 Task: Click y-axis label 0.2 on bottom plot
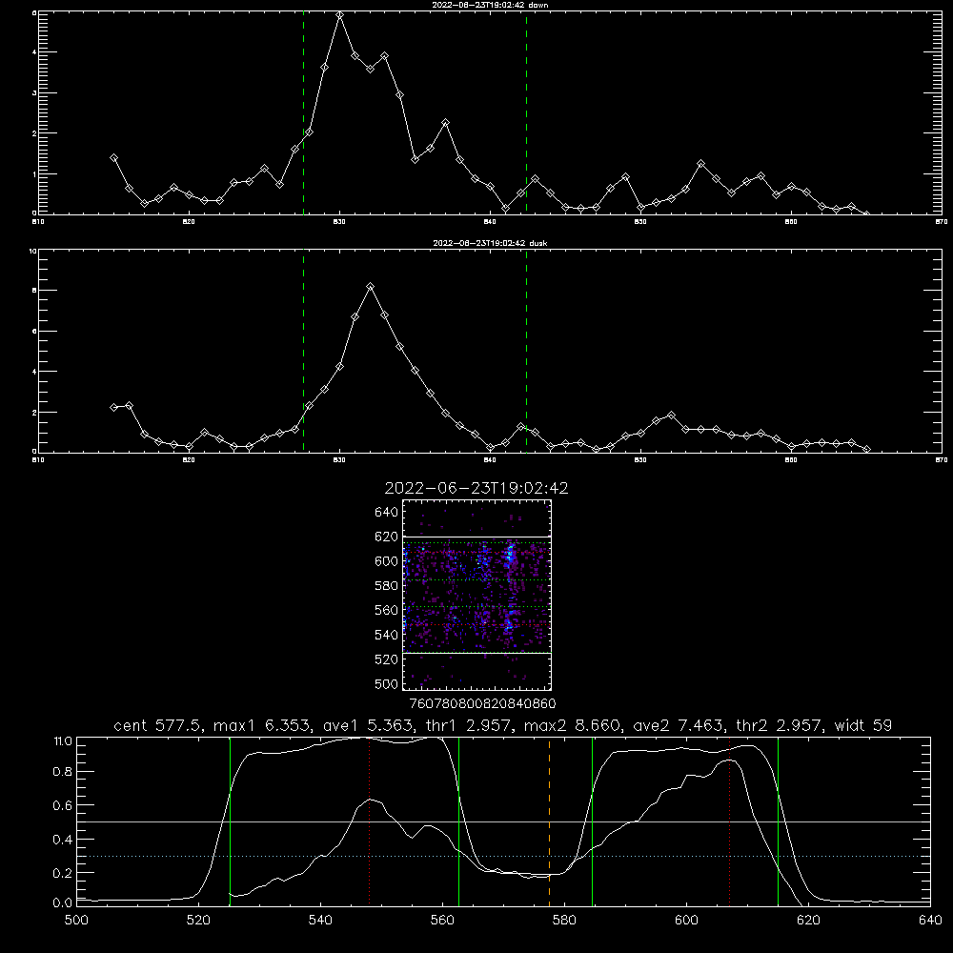click(63, 873)
